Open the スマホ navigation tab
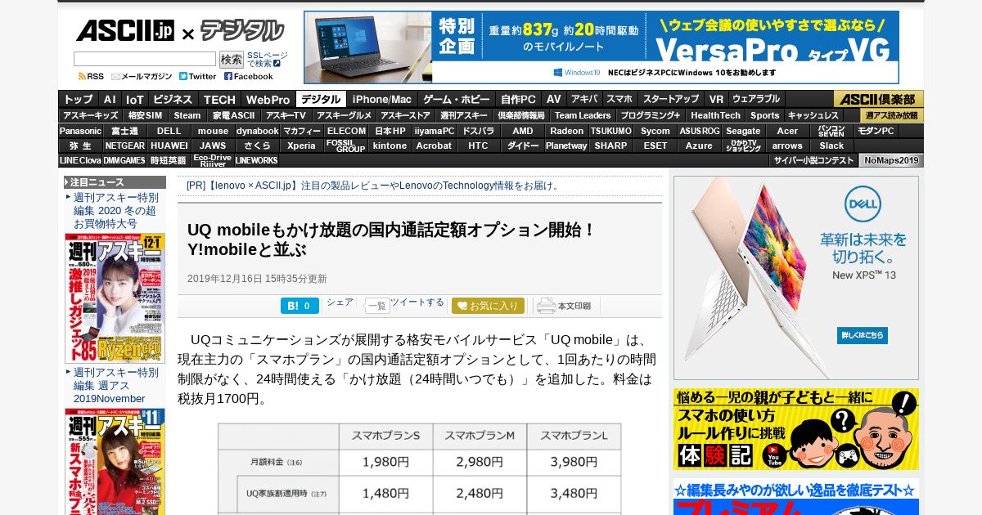Image resolution: width=982 pixels, height=515 pixels. pos(619,99)
